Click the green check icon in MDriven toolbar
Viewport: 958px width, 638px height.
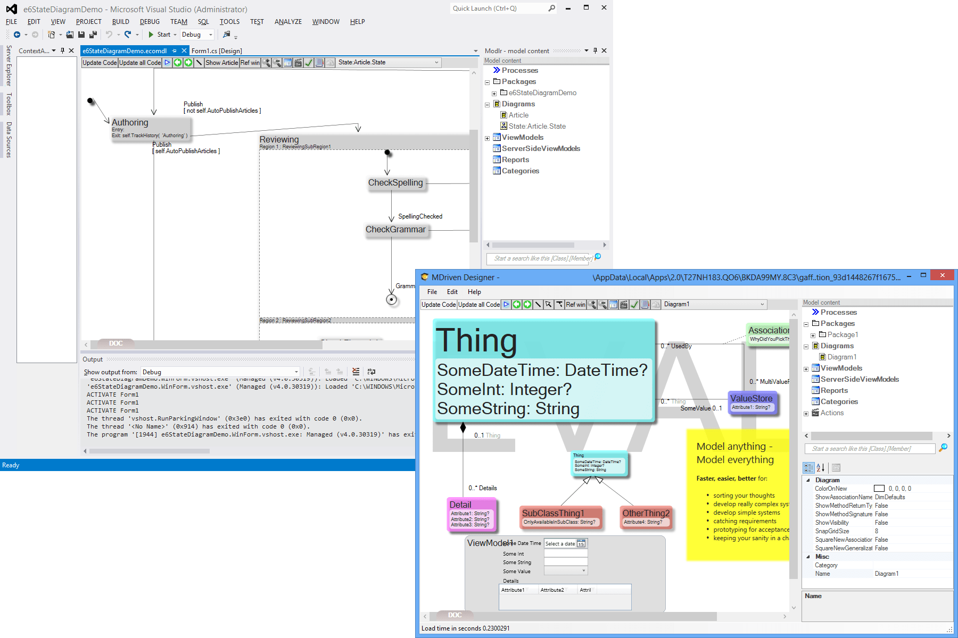pyautogui.click(x=634, y=305)
